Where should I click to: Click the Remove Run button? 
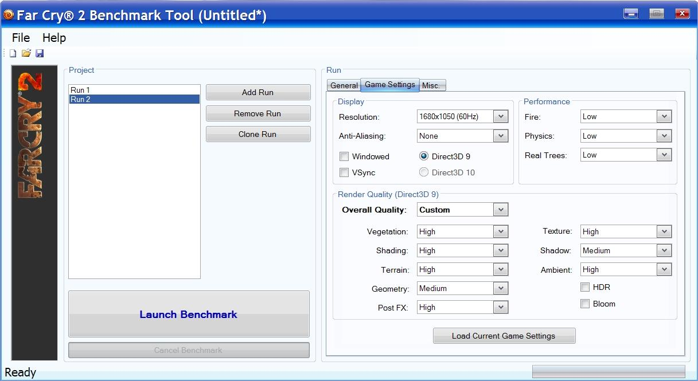tap(258, 113)
